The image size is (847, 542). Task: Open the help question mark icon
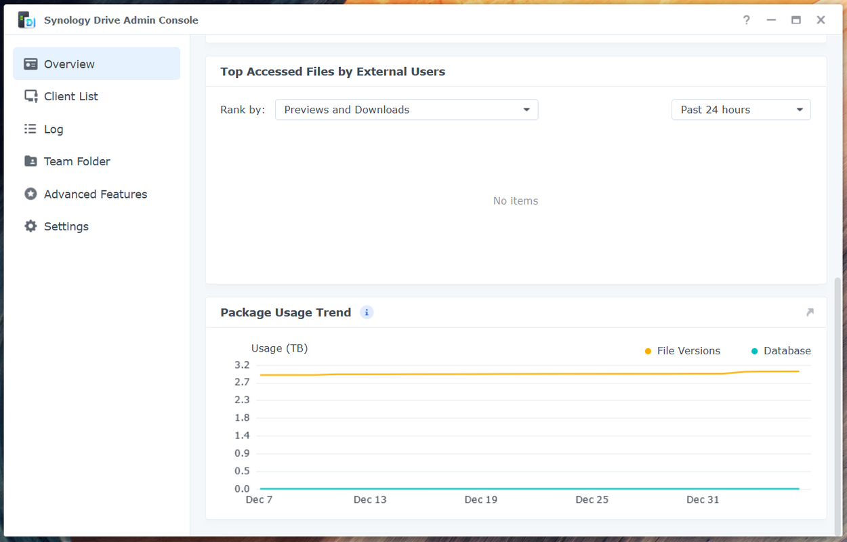[746, 20]
